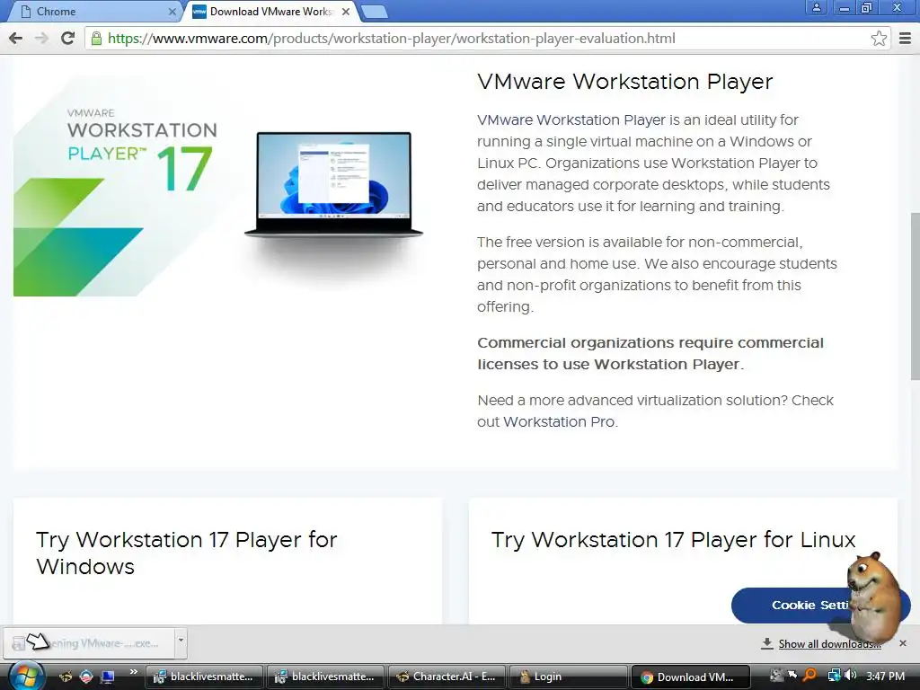Open a new browser tab
This screenshot has height=690, width=920.
click(374, 12)
